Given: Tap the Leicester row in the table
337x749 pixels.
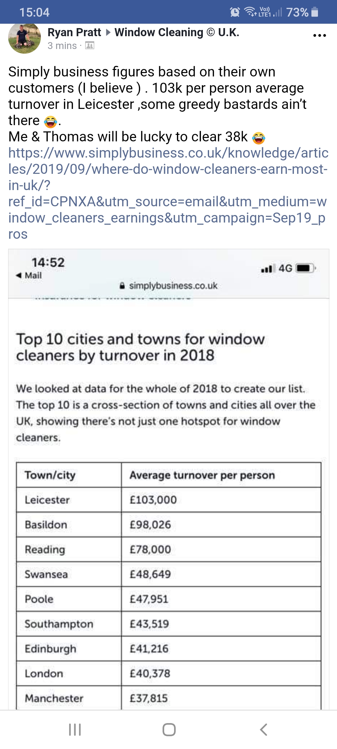Looking at the screenshot, I should tap(168, 500).
